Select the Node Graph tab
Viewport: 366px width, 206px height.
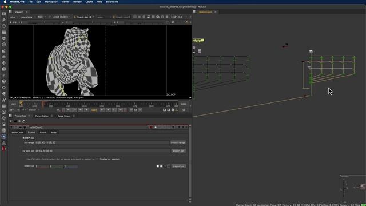pos(205,12)
